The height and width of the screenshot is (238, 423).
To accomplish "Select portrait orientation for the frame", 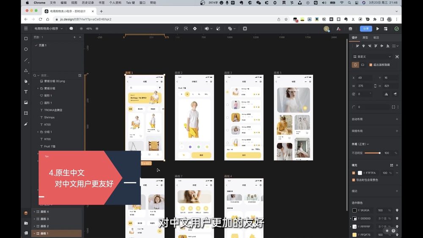I will pyautogui.click(x=355, y=65).
